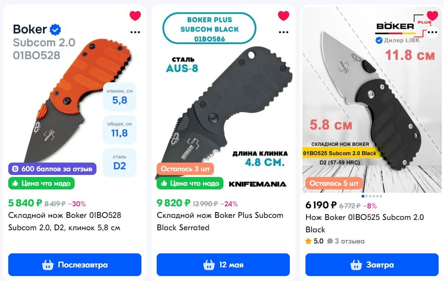The image size is (444, 281).
Task: Click the Осталось 3 шт stock badge
Action: coord(185,169)
